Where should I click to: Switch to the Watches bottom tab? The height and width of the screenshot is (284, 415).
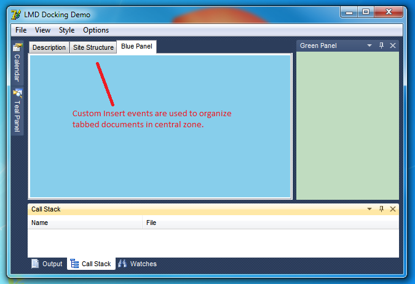[x=137, y=264]
